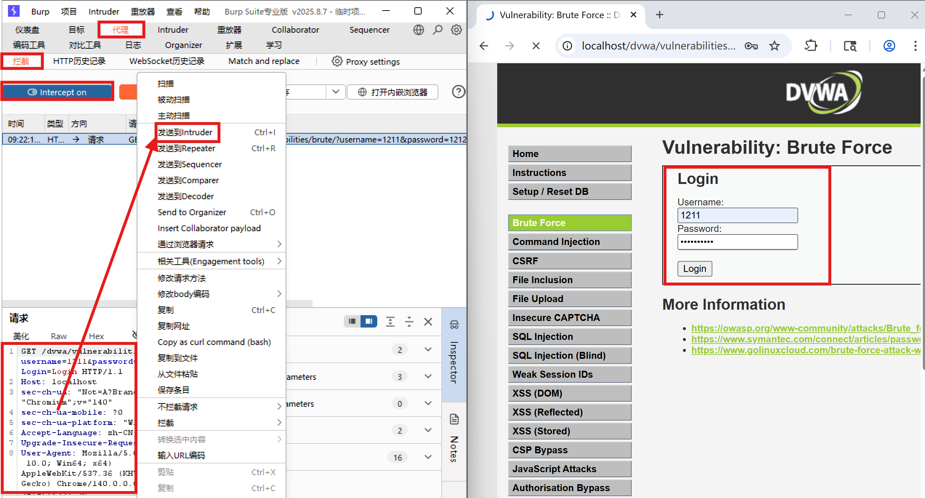Image resolution: width=925 pixels, height=498 pixels.
Task: Select Send to Repeater menu entry
Action: pyautogui.click(x=186, y=148)
